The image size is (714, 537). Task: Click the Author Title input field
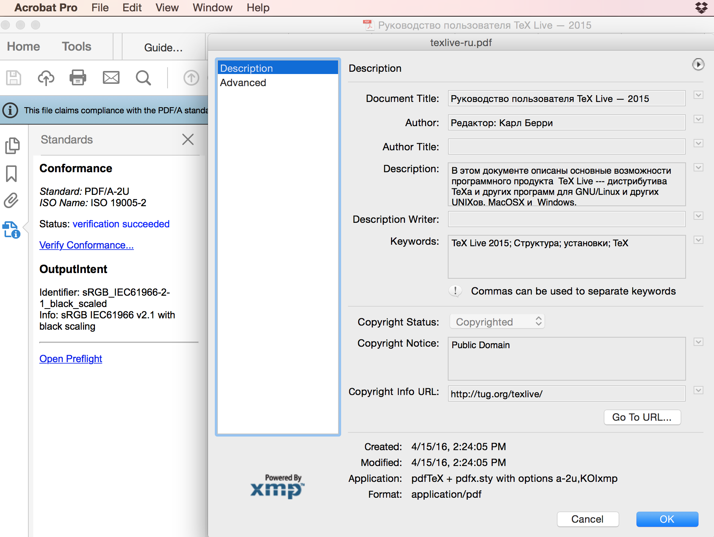(x=566, y=147)
